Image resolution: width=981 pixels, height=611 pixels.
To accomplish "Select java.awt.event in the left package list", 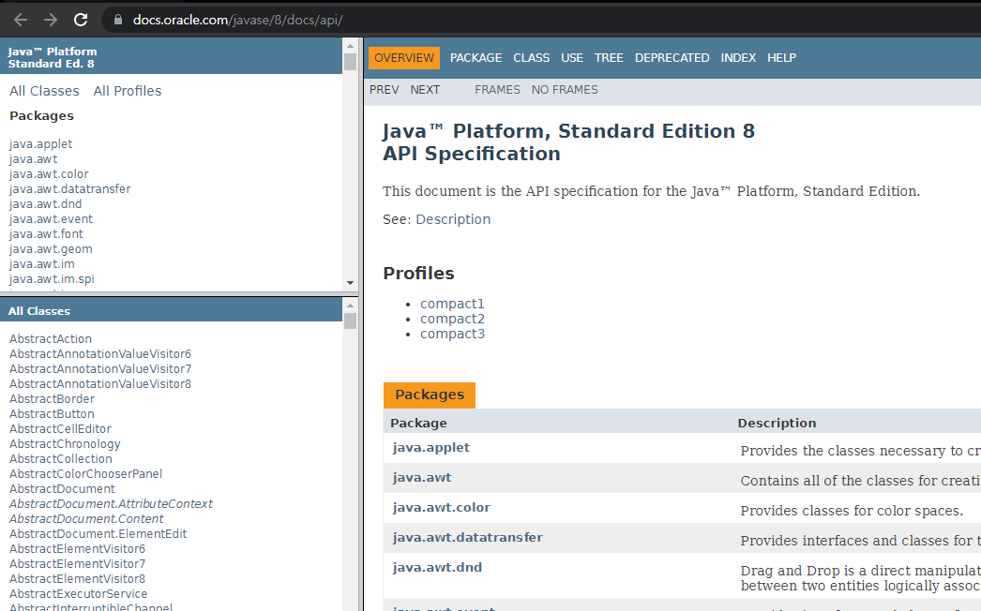I will [51, 219].
